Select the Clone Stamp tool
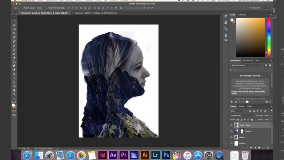The height and width of the screenshot is (160, 284). pyautogui.click(x=14, y=49)
